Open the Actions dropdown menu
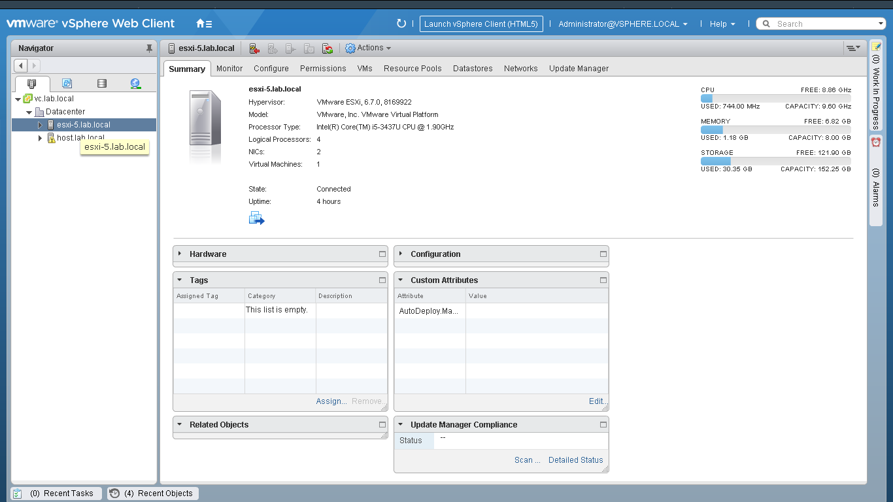893x502 pixels. click(x=369, y=48)
